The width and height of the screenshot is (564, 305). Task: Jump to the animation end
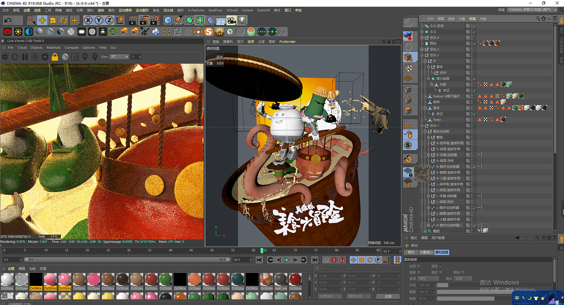pyautogui.click(x=314, y=260)
